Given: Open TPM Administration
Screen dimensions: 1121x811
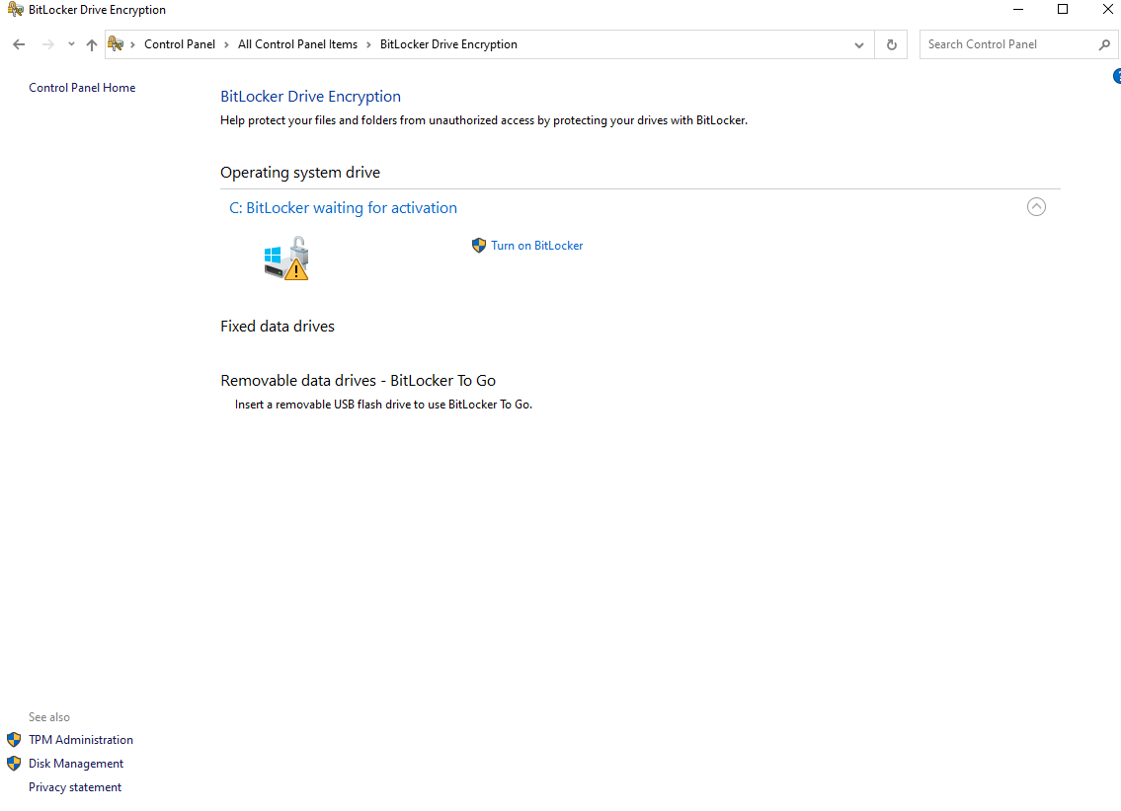Looking at the screenshot, I should [81, 740].
